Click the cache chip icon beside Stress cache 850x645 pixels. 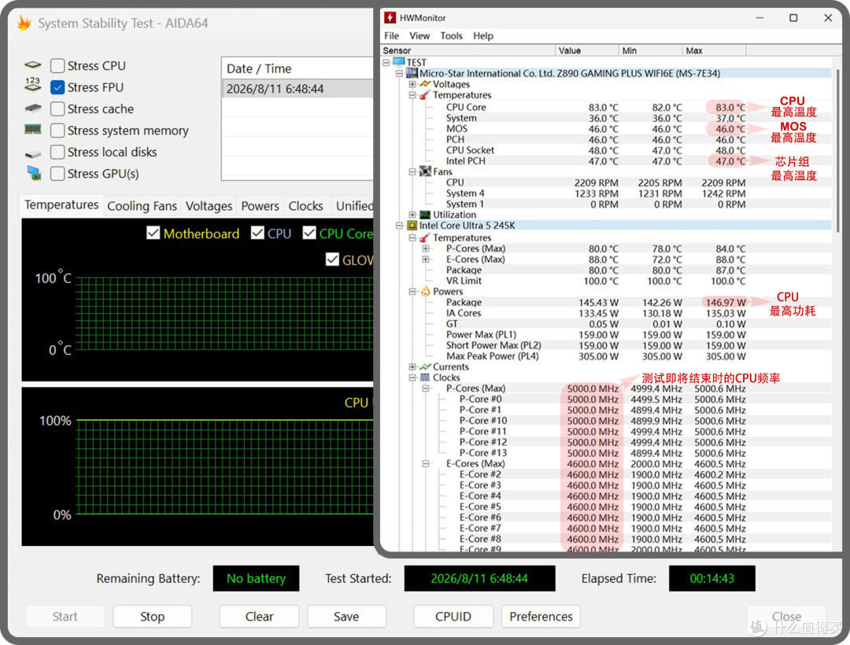coord(33,109)
